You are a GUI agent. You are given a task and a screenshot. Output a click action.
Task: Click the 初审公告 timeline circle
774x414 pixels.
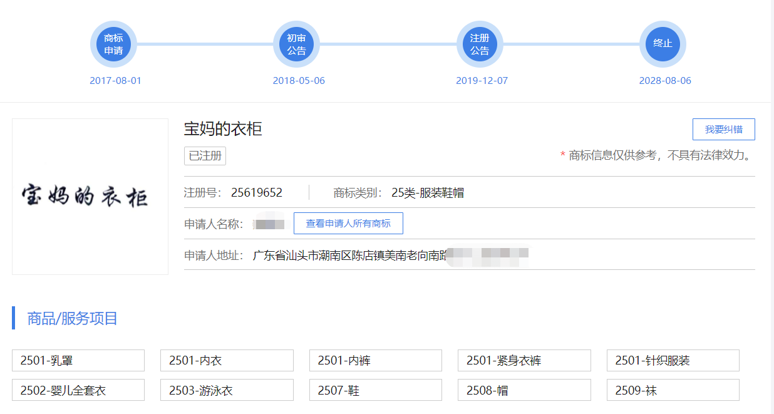click(296, 44)
